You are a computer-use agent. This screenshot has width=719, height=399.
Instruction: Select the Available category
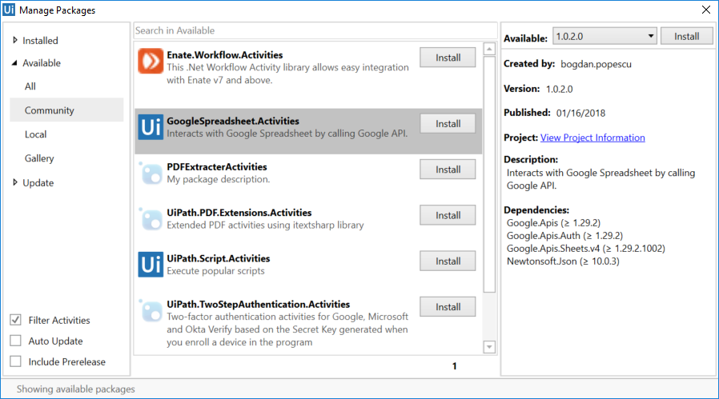pos(42,62)
